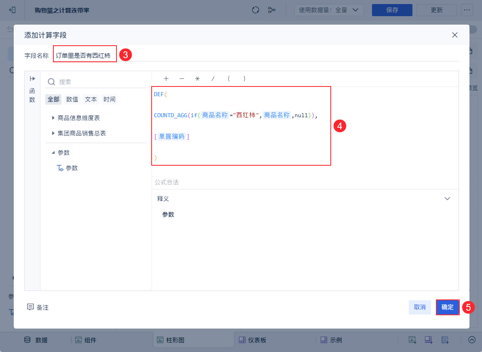Click the 保存 button
The height and width of the screenshot is (352, 482).
(392, 10)
